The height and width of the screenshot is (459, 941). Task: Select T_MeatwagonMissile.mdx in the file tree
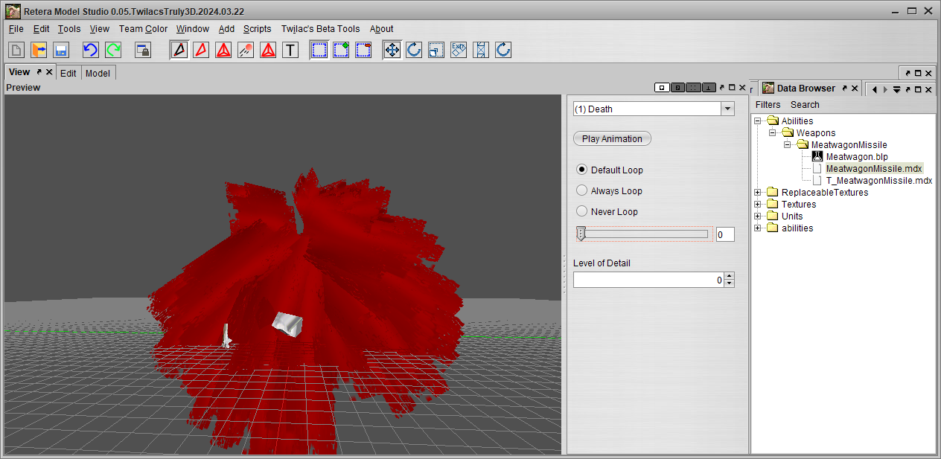[x=878, y=181]
